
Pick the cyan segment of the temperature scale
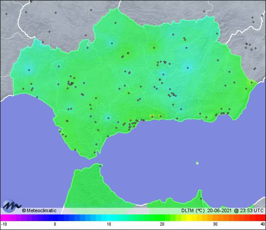click(109, 218)
